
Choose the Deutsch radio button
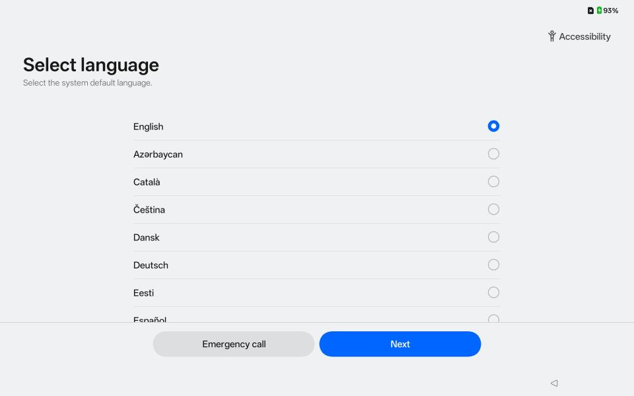[x=493, y=265]
